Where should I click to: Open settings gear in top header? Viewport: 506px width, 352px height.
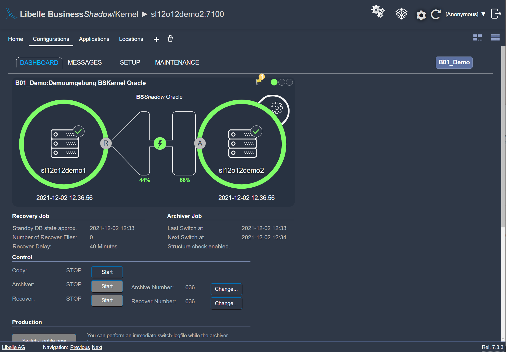tap(421, 15)
